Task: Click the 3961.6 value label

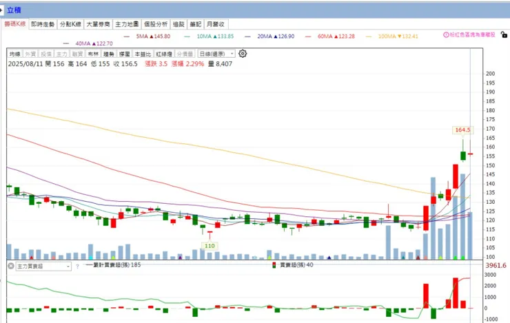Action: (x=496, y=265)
